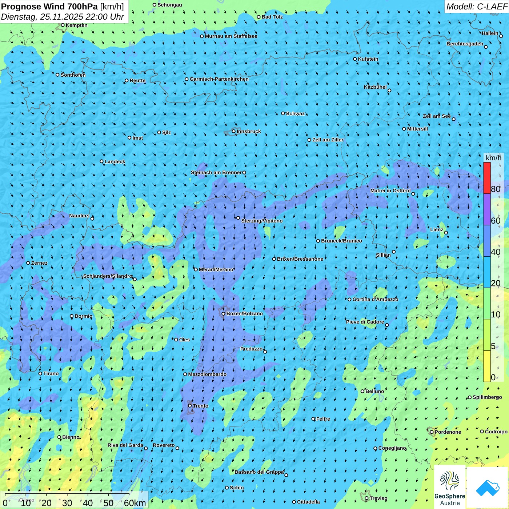Click the 'km/h' legend unit label
This screenshot has height=509, width=509.
click(493, 158)
